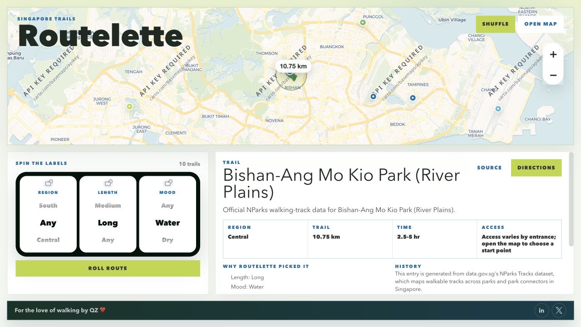Click the 'Mood: Water' reason line
The height and width of the screenshot is (327, 581).
pos(247,287)
